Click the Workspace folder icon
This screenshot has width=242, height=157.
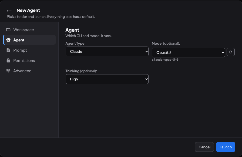pos(8,30)
